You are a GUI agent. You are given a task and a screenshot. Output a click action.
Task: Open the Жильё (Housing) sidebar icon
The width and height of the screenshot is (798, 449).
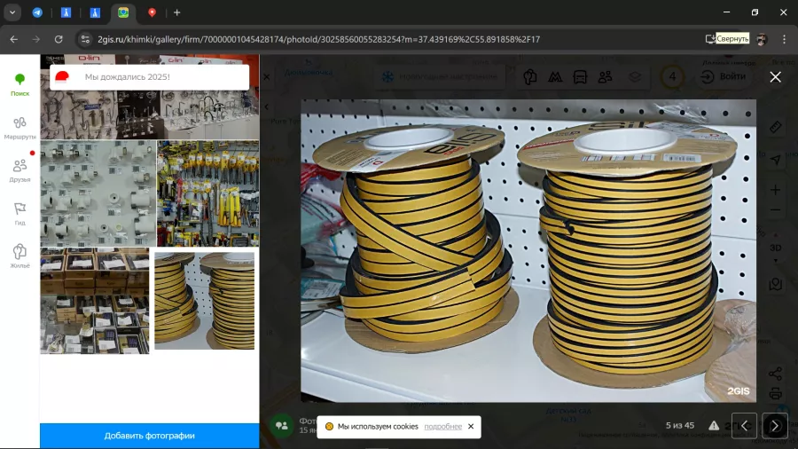[20, 256]
